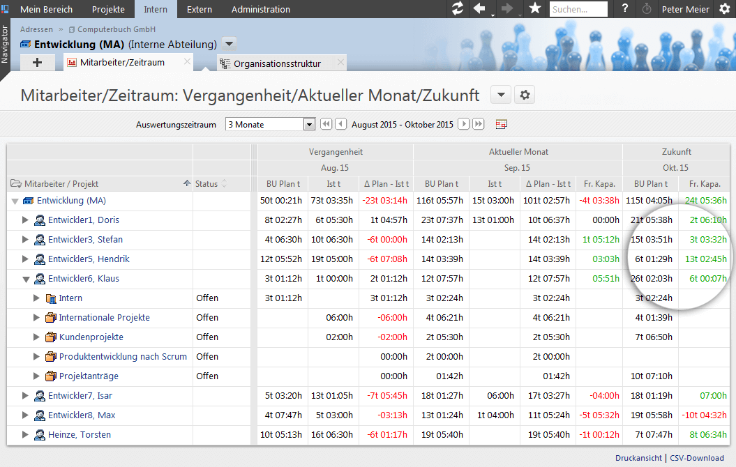Jump to first period with double-left arrow
Screen dimensions: 736x467
pyautogui.click(x=326, y=124)
